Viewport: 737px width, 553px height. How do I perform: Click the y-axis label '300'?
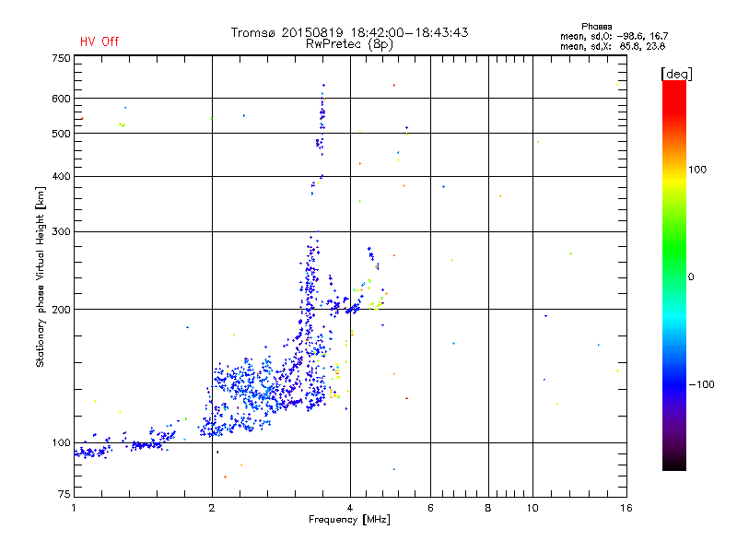pos(61,232)
